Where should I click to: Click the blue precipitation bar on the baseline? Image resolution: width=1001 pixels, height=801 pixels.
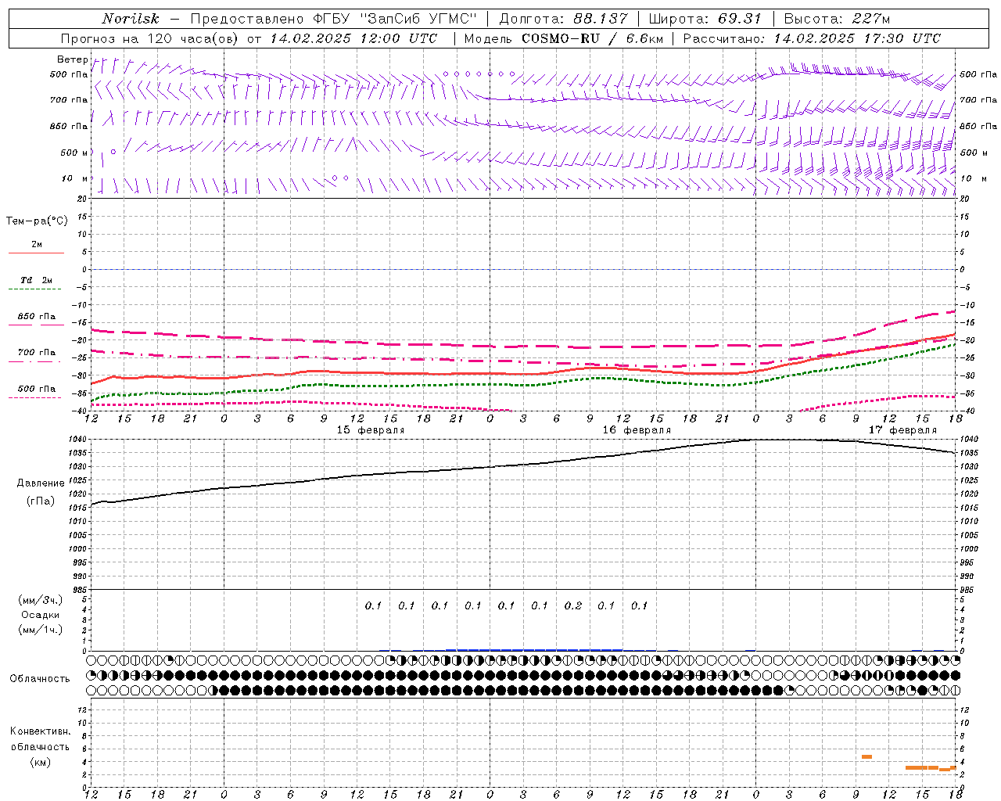pyautogui.click(x=534, y=649)
